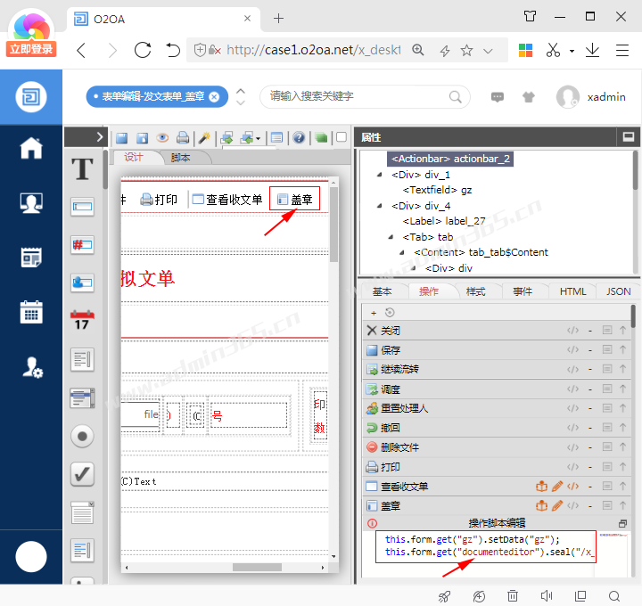
Task: Click the 盖章 button on form actionbar
Action: coord(295,200)
